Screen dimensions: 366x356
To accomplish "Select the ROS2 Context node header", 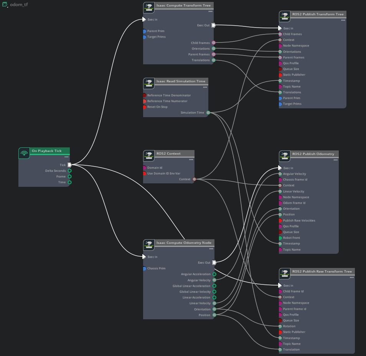I will (174, 154).
